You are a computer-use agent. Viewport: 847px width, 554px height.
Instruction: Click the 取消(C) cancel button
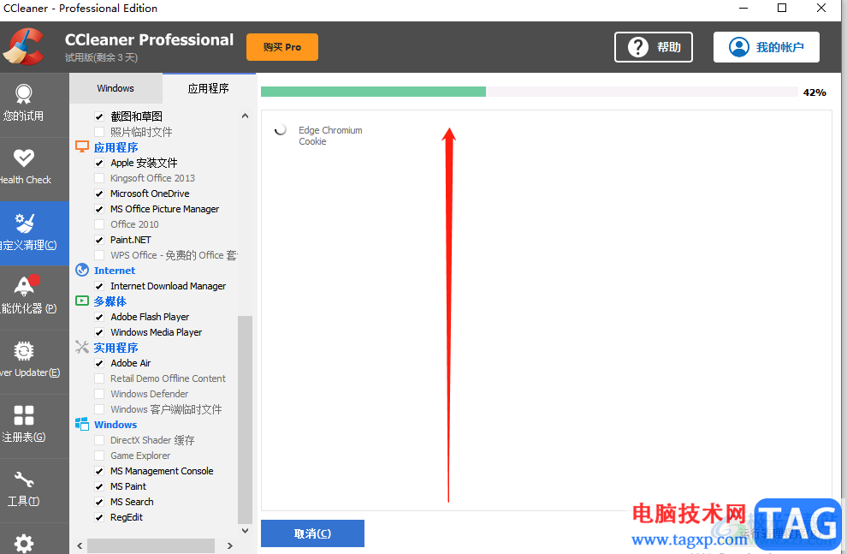[x=312, y=533]
